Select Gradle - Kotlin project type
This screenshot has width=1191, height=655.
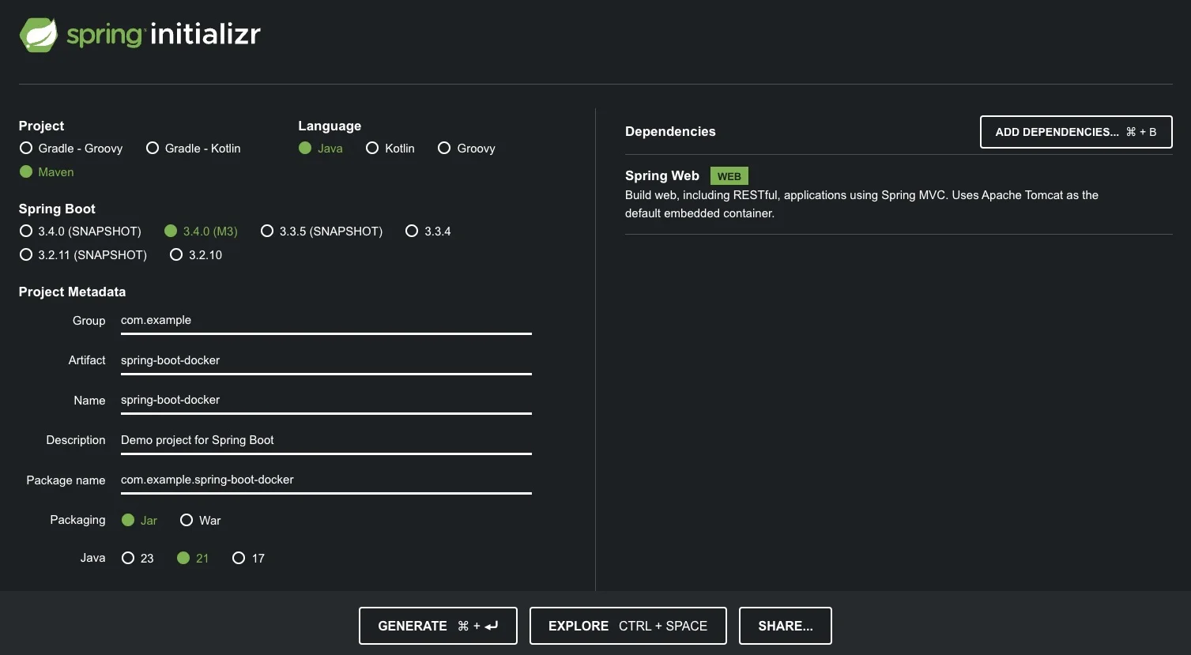tap(153, 148)
